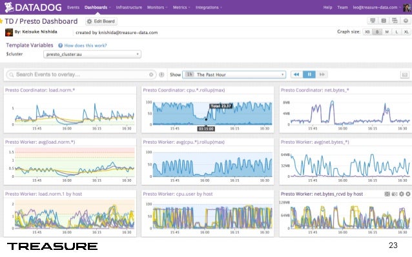The width and height of the screenshot is (412, 257).
Task: Open the 'Presto Worker: avg(cpu.*).rollup(max)' graph title
Action: pos(183,142)
